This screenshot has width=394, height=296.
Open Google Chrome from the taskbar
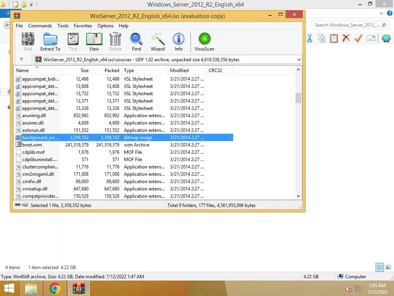tap(55, 288)
